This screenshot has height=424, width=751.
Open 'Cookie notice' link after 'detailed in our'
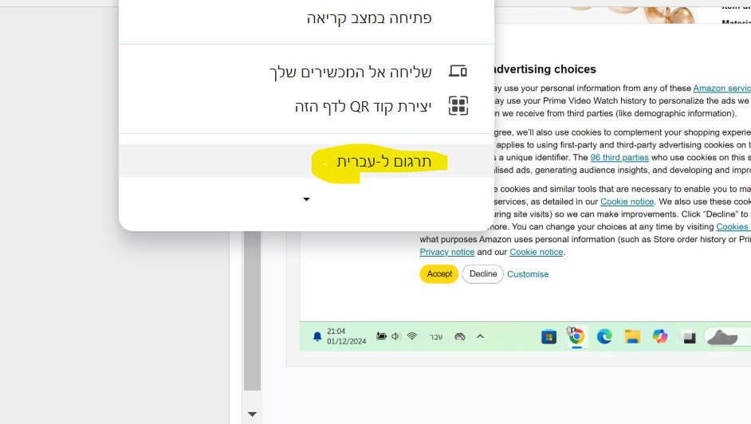627,202
